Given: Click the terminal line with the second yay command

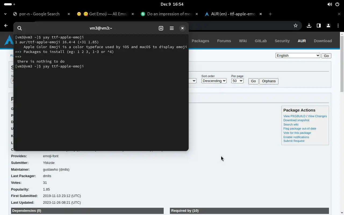Looking at the screenshot, I should (x=49, y=66).
